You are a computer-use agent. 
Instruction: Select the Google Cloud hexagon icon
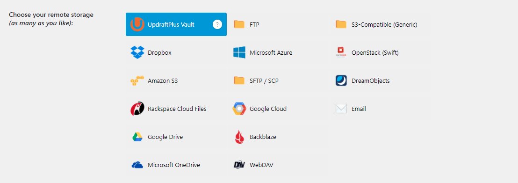pyautogui.click(x=239, y=109)
